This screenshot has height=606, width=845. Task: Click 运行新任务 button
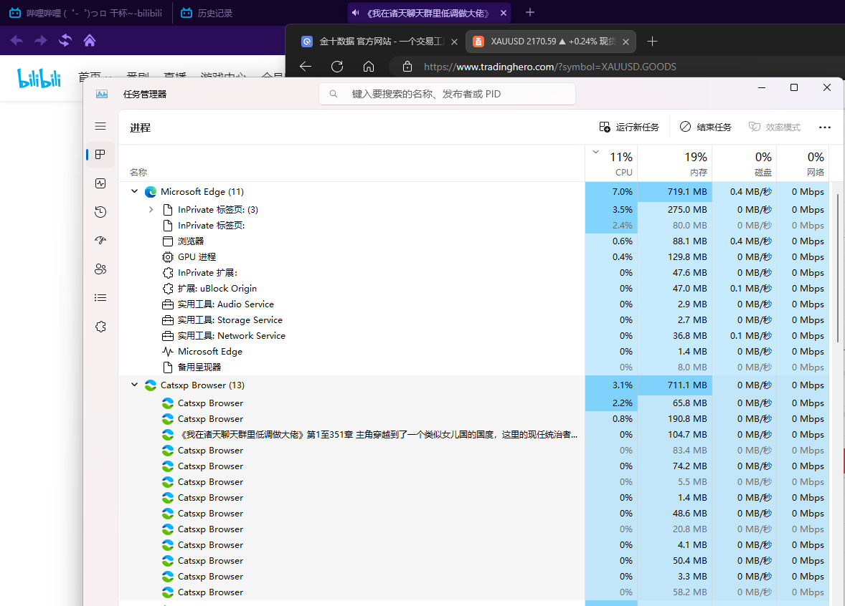(629, 127)
